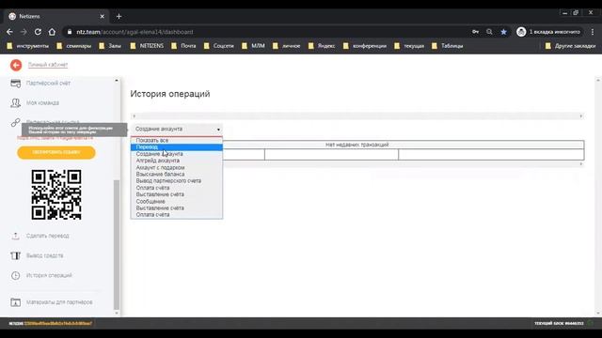Screen dimensions: 602x338
Task: Click the site padlock icon
Action: (x=70, y=32)
